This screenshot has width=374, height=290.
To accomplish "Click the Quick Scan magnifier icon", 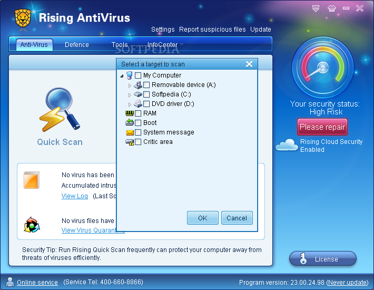I will (60, 110).
